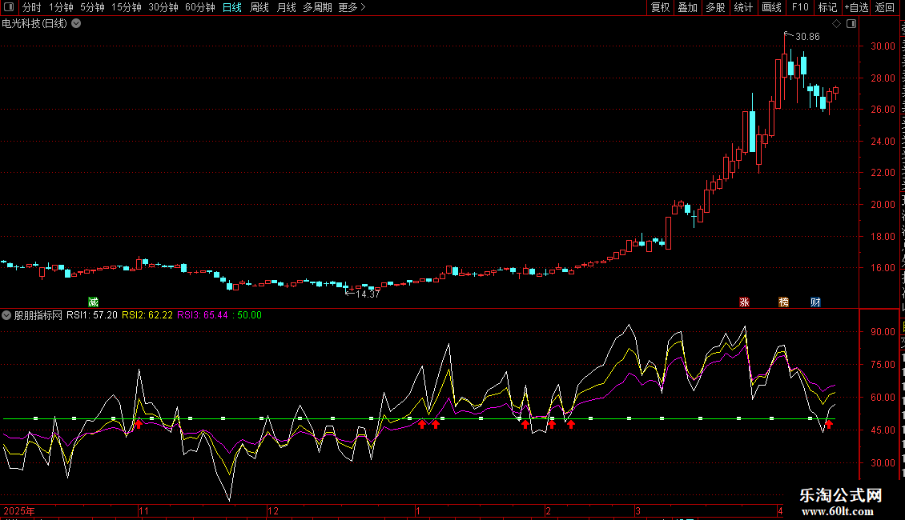Click the 标记 mark button
This screenshot has height=520, width=905.
(x=827, y=7)
